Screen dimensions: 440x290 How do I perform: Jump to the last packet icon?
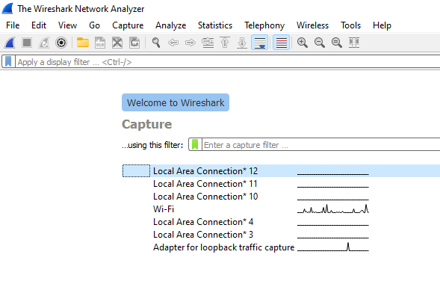tap(242, 43)
